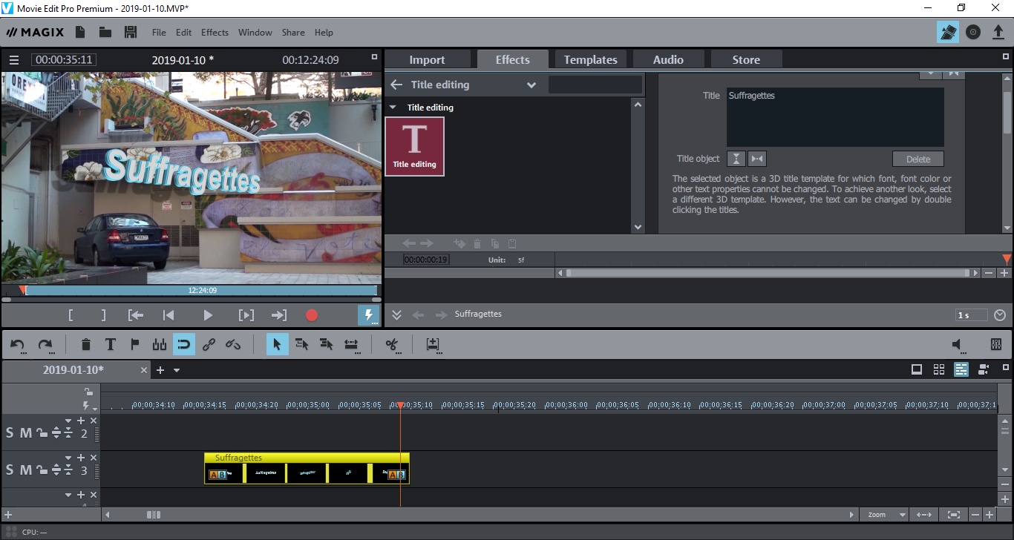Click the insert object into timeline icon
The image size is (1014, 540).
(433, 344)
